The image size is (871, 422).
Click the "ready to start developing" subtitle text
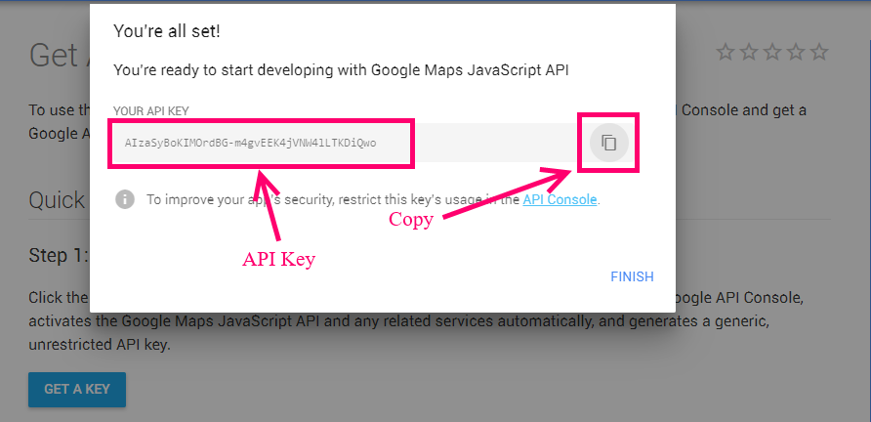341,70
